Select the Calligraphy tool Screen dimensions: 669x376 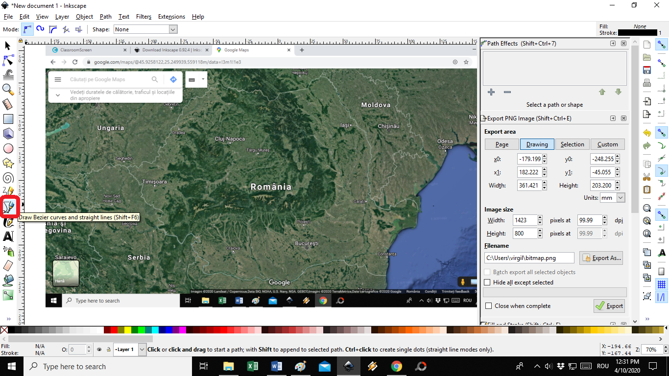(x=8, y=222)
